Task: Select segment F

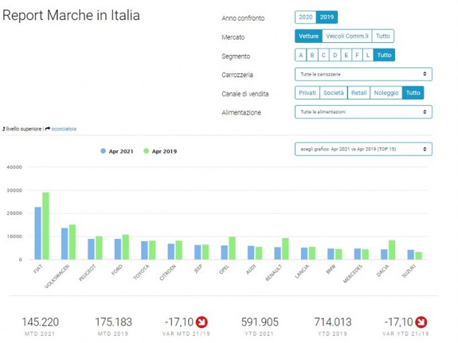Action: coord(357,55)
